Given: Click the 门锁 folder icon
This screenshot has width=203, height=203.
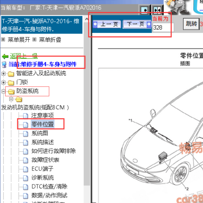Looking at the screenshot, I should pyautogui.click(x=11, y=83).
